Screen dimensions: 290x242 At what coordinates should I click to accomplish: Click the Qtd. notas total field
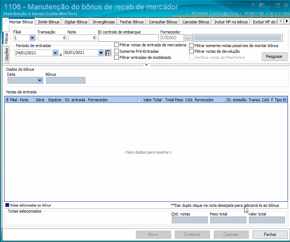[190, 220]
